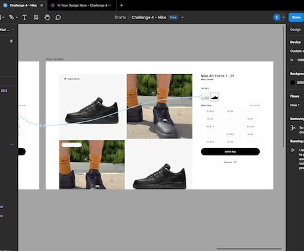This screenshot has width=304, height=251.
Task: Select the Hand tool
Action: pos(47,17)
